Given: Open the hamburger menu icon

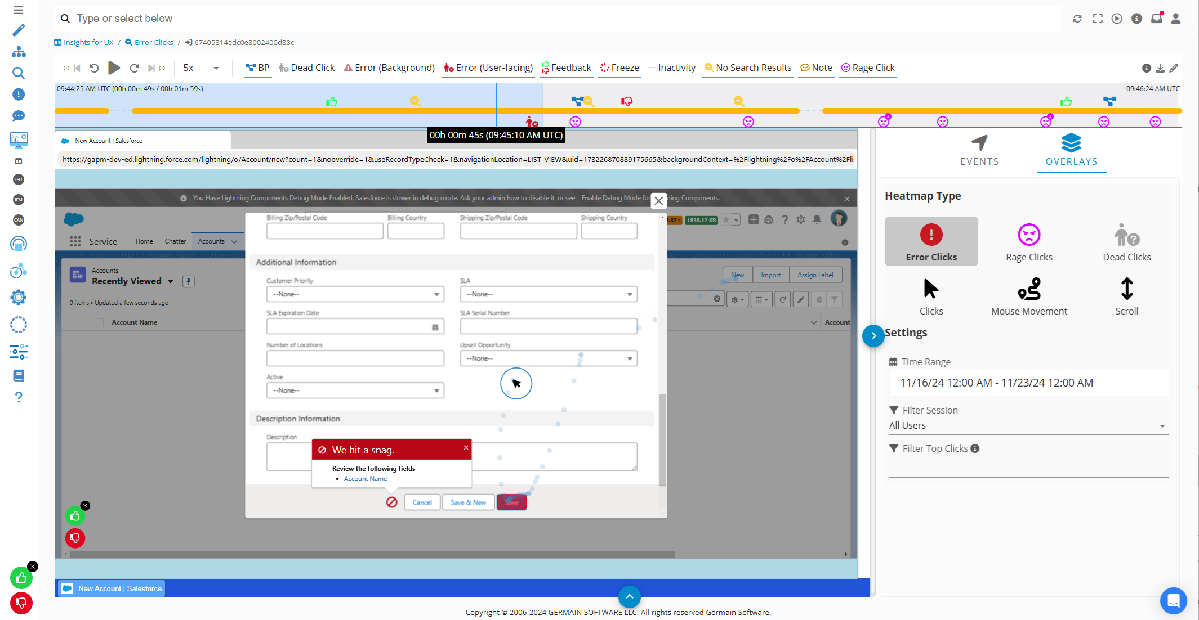Looking at the screenshot, I should coord(19,10).
